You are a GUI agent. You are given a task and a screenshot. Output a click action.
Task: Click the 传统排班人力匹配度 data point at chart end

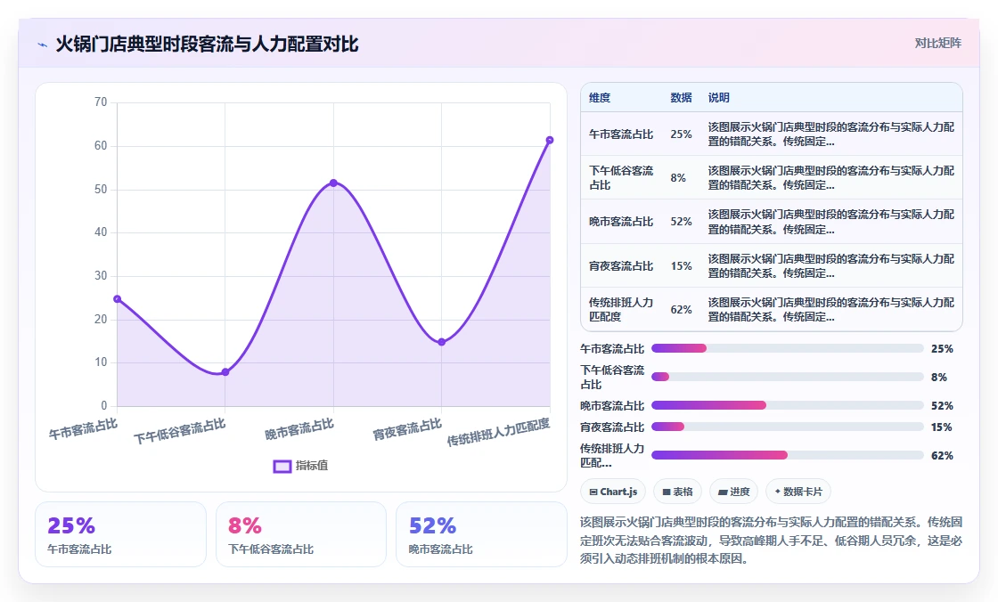(550, 140)
